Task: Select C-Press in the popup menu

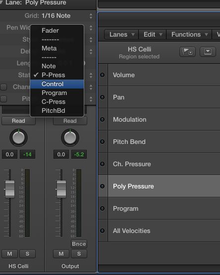Action: coord(57,102)
